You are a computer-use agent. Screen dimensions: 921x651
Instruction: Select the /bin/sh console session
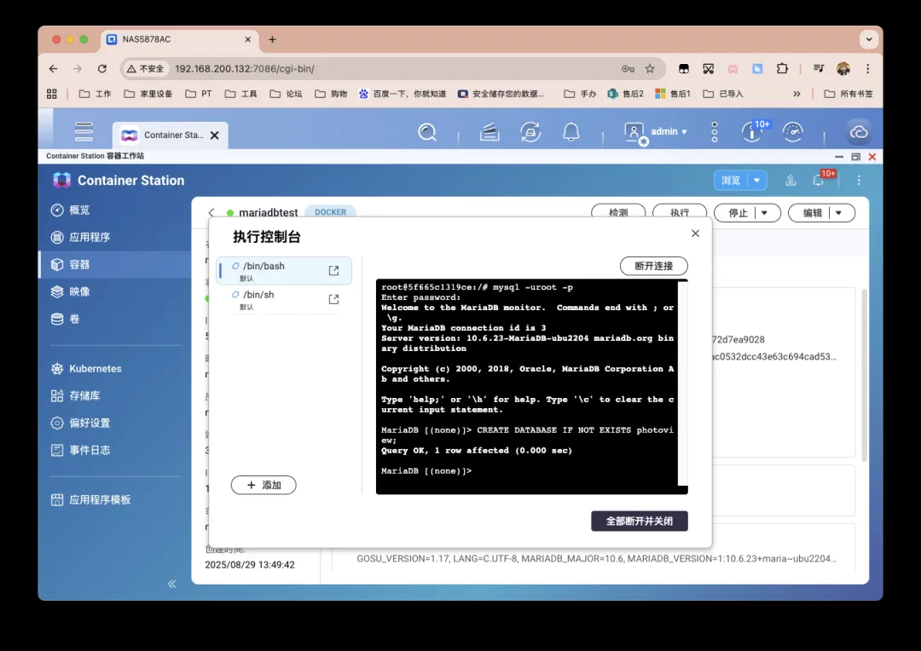[273, 299]
